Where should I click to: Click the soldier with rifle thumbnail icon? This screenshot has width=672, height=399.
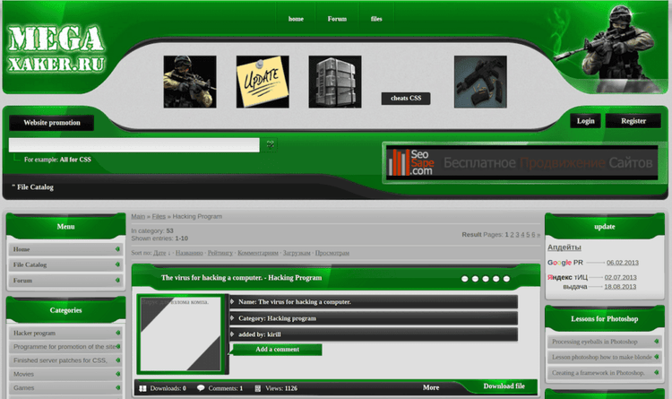click(x=189, y=82)
